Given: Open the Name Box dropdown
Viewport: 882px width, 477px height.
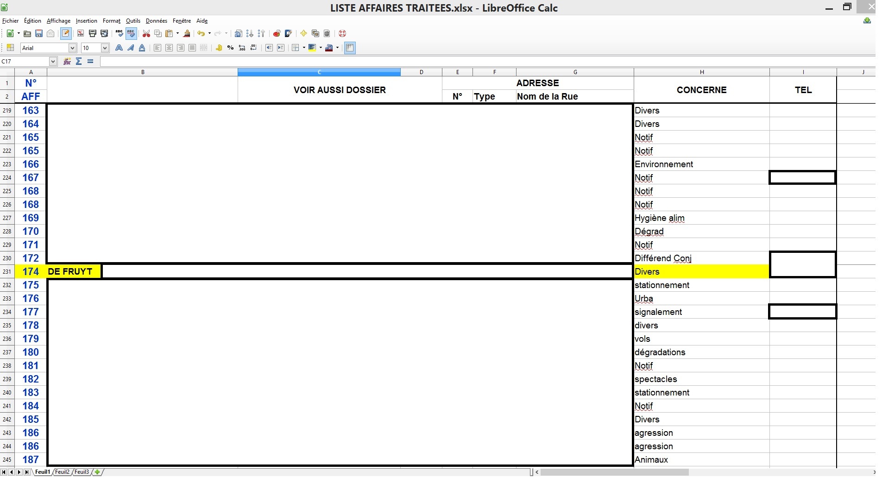Looking at the screenshot, I should (53, 62).
